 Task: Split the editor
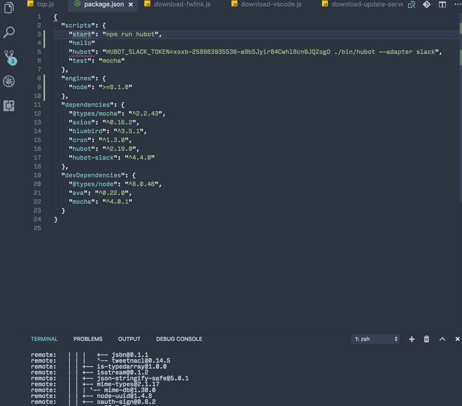[442, 4]
